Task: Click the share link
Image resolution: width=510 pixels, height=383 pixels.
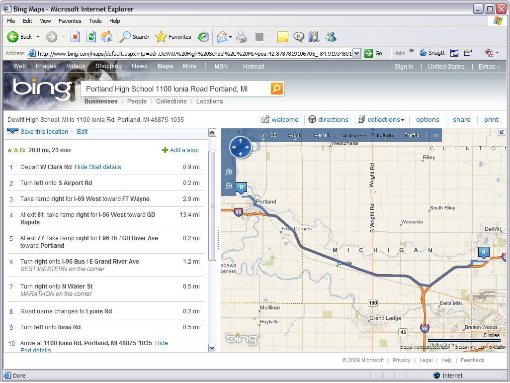Action: point(462,119)
